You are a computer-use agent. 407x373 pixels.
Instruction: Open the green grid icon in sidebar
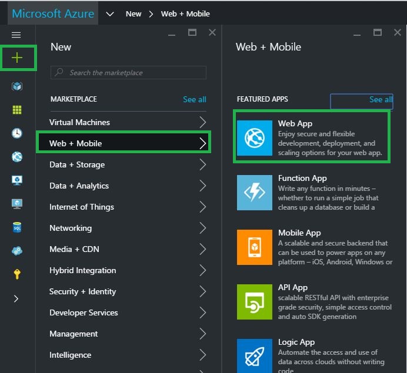pos(17,110)
